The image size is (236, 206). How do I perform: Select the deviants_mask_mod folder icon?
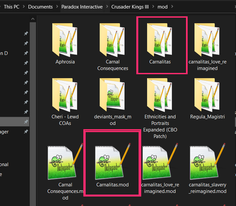click(x=112, y=95)
